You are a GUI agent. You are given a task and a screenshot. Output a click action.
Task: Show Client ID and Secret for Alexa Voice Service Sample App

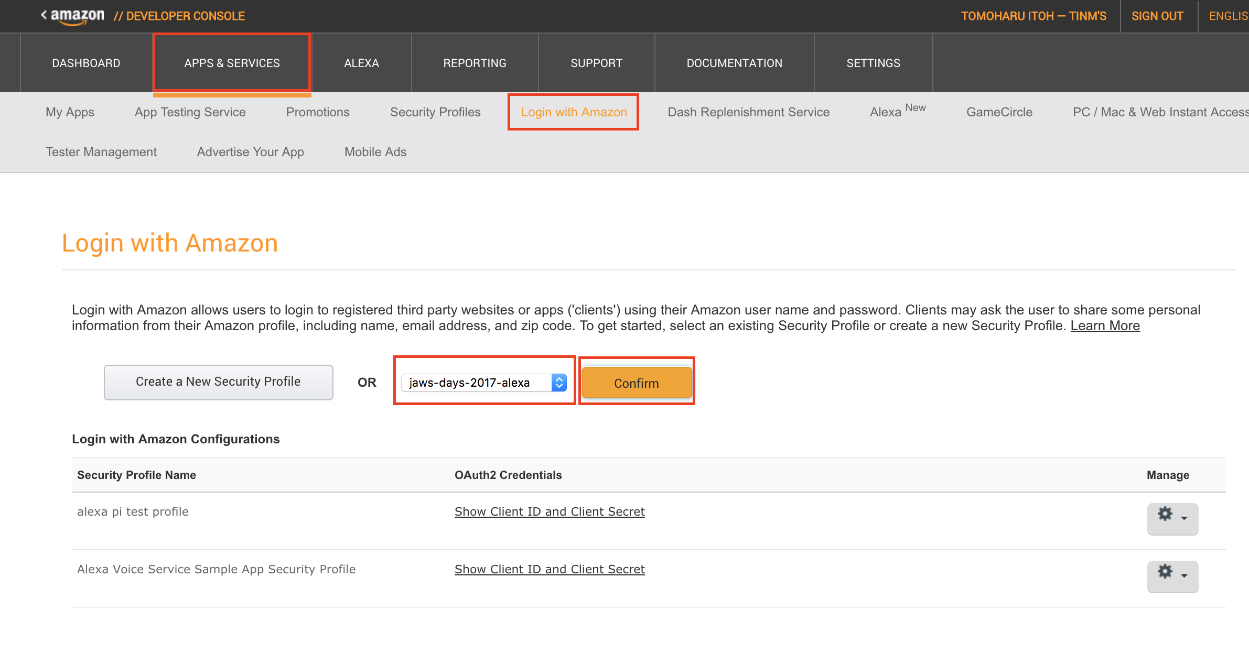[x=550, y=569]
